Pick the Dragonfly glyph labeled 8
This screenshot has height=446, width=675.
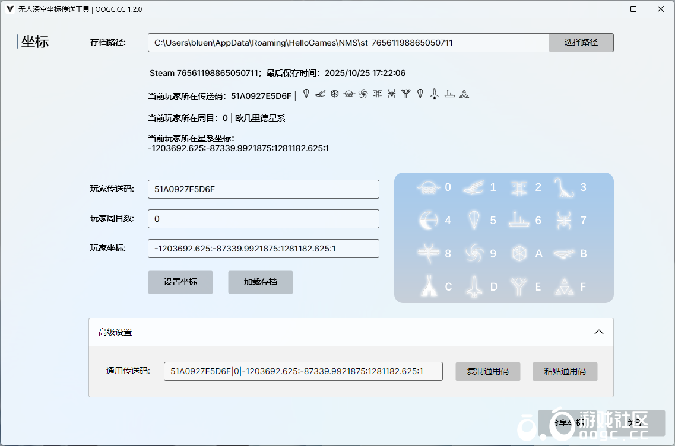coord(427,253)
